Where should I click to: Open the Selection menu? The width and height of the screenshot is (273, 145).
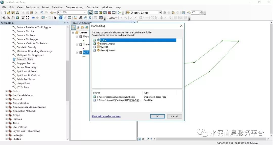[57, 7]
